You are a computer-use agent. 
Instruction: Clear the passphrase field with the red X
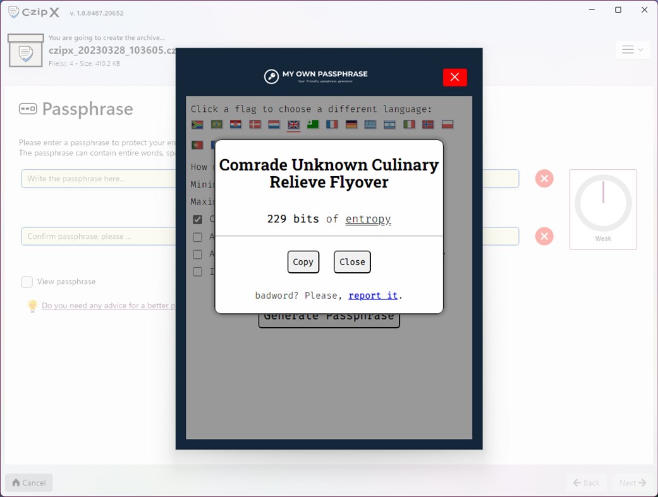coord(544,179)
